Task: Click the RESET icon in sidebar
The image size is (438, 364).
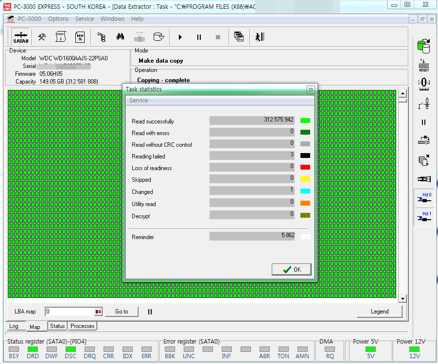Action: click(x=424, y=66)
